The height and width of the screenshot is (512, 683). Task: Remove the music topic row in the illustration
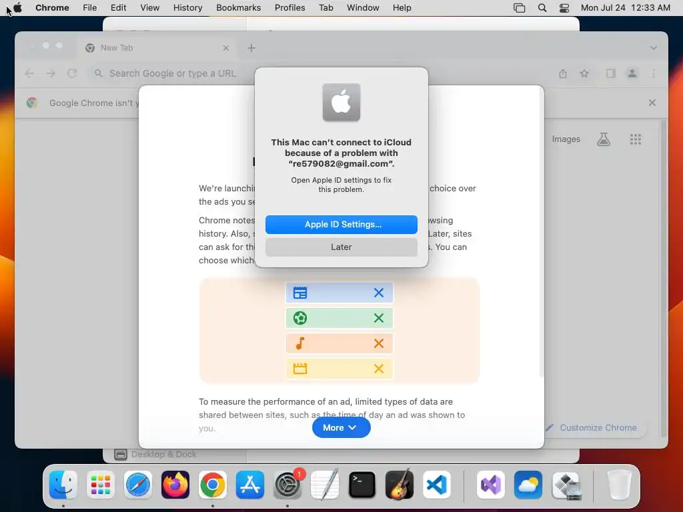(x=379, y=343)
